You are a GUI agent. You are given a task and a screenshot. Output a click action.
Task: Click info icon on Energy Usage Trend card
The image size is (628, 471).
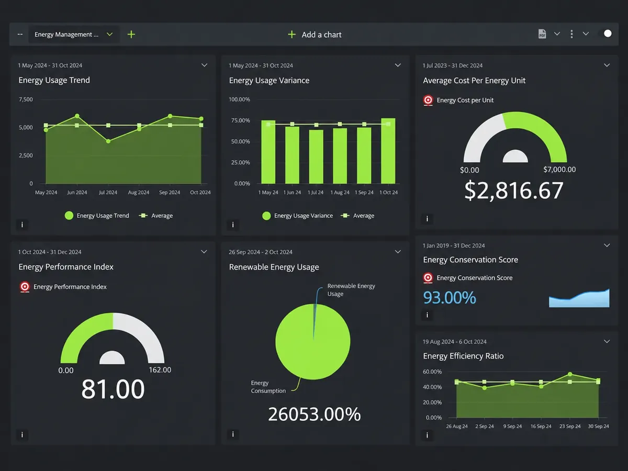(22, 225)
